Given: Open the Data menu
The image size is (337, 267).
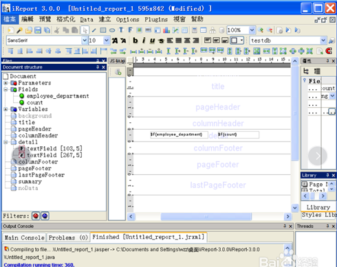Looking at the screenshot, I should [x=87, y=20].
